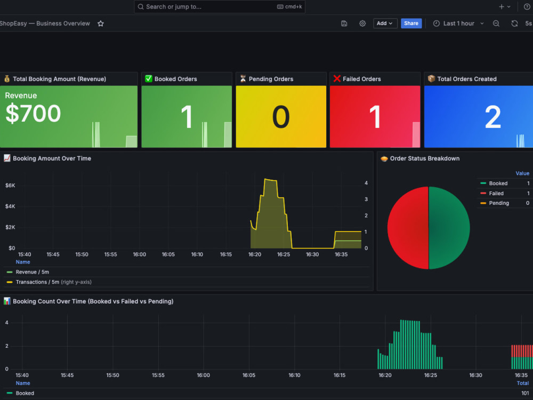Open the Total Orders Created panel title
Image resolution: width=533 pixels, height=400 pixels.
click(467, 79)
